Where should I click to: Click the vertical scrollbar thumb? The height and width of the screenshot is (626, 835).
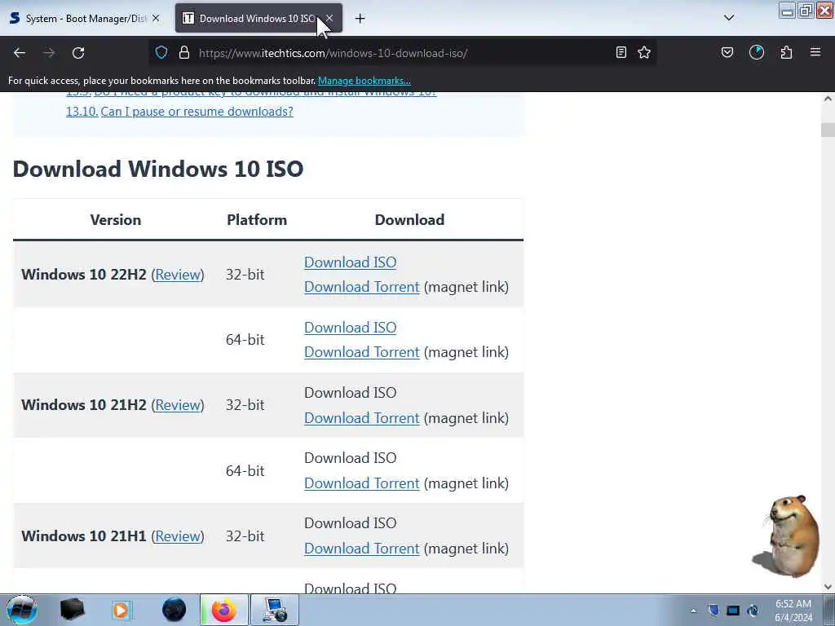[x=828, y=130]
